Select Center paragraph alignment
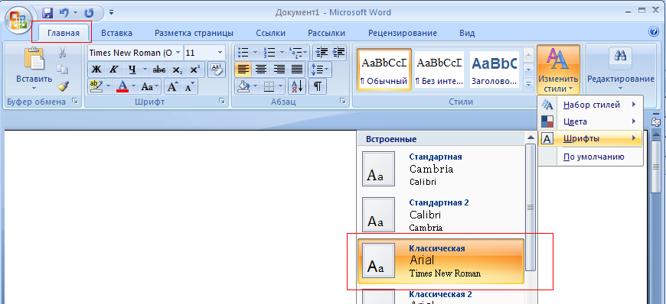 260,70
